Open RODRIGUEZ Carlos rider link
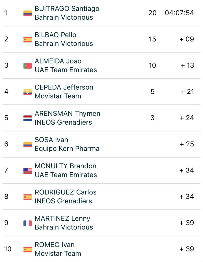The width and height of the screenshot is (203, 262). point(65,192)
